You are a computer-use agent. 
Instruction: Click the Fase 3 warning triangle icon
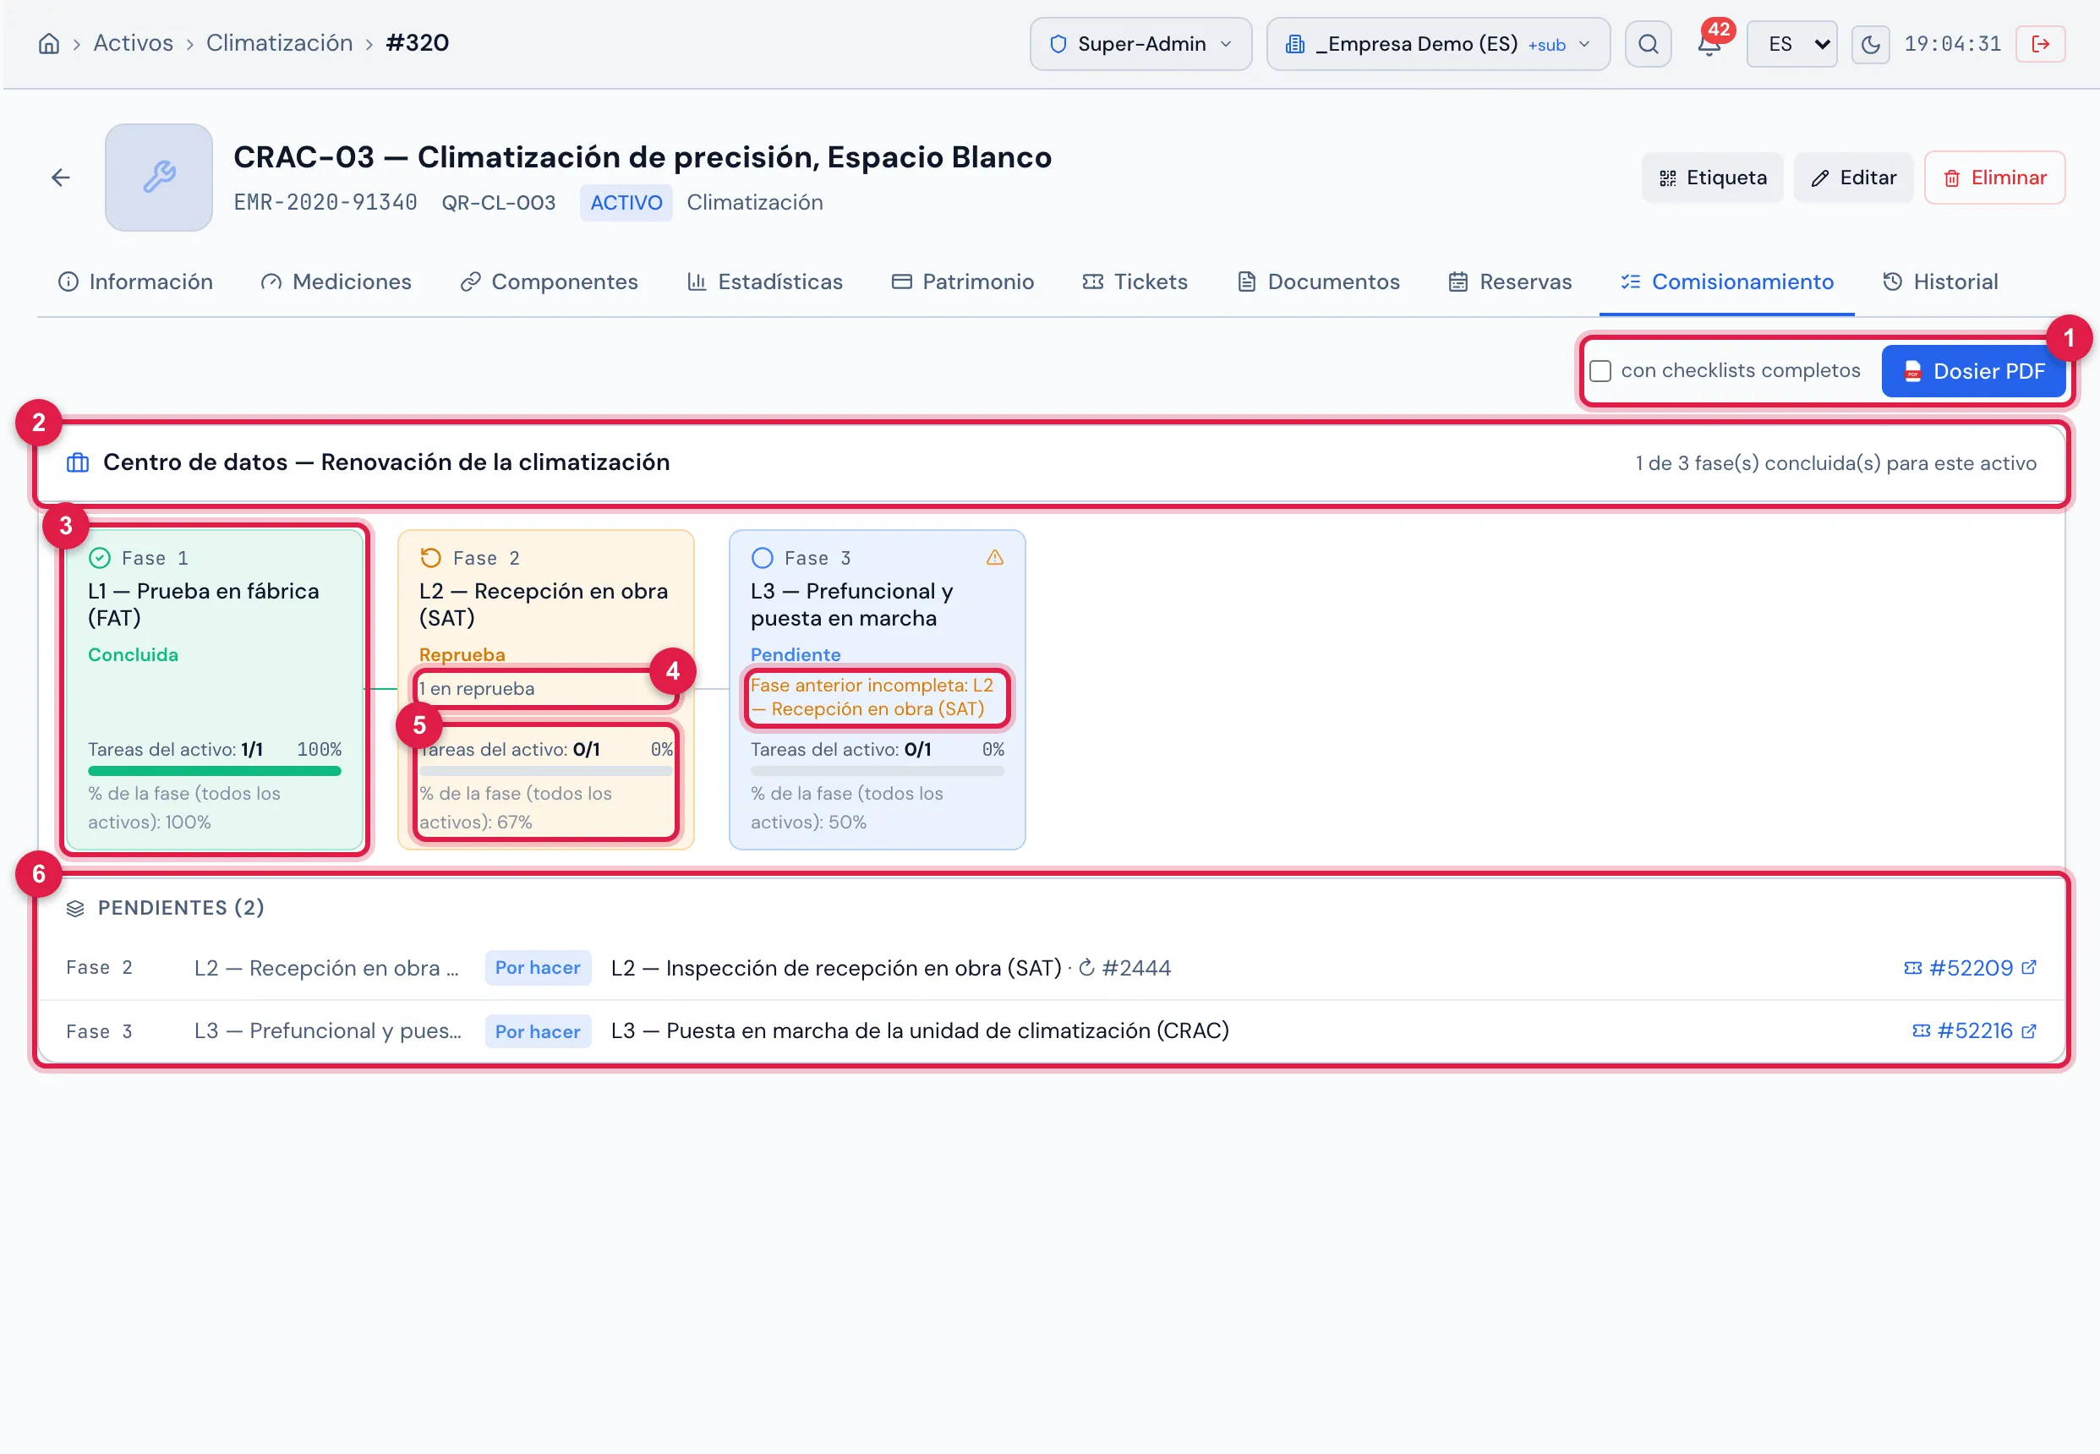click(994, 558)
